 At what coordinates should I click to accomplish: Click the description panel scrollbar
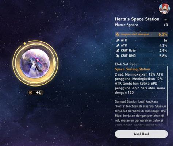[x=168, y=91]
